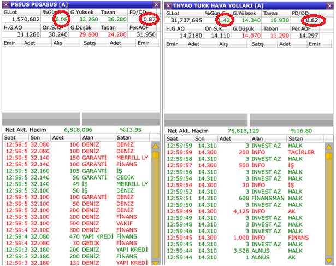The width and height of the screenshot is (336, 266).
Task: Select THYAO trade 3,526 ALNUS to HALK
Action: point(245,251)
